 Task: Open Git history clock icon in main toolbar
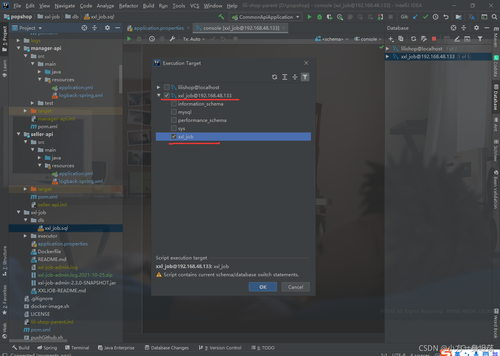coord(436,17)
